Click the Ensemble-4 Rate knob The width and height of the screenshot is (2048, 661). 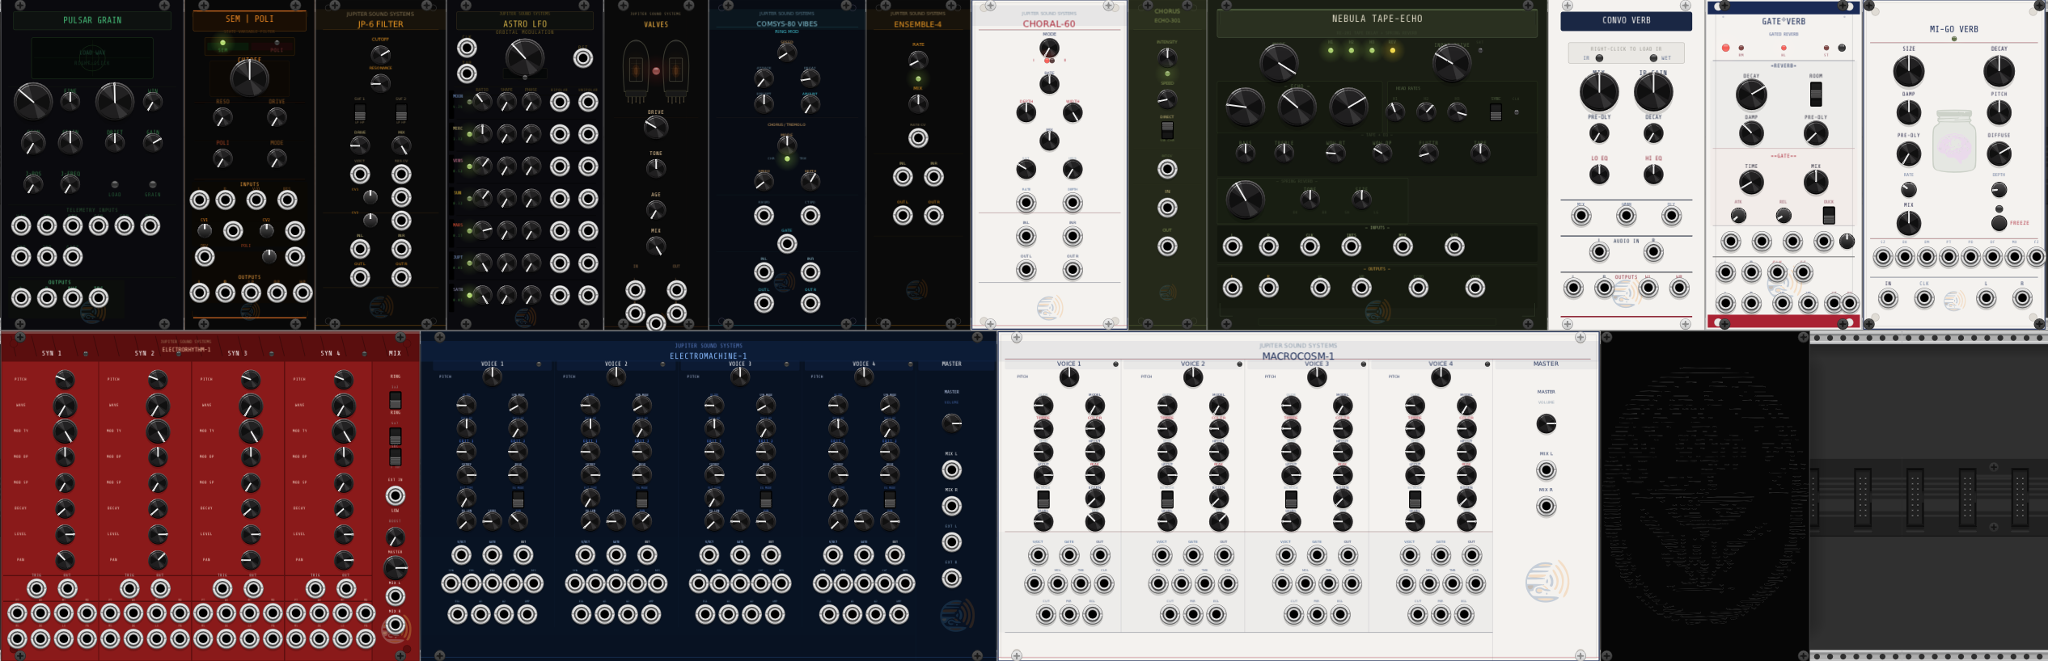[917, 61]
